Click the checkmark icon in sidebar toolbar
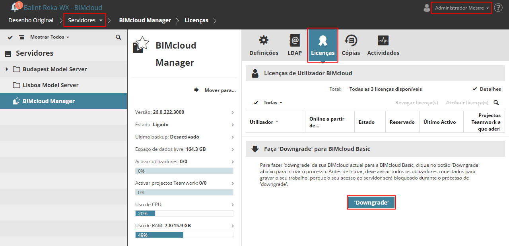The width and height of the screenshot is (509, 246). (x=10, y=37)
